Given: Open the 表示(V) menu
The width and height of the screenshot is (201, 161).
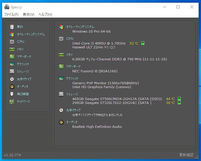Looking at the screenshot, I should pyautogui.click(x=28, y=14).
